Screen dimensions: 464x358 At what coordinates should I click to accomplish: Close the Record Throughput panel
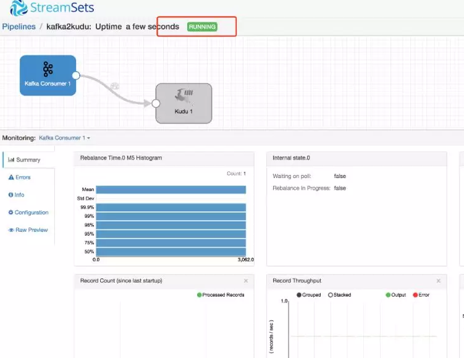point(439,281)
